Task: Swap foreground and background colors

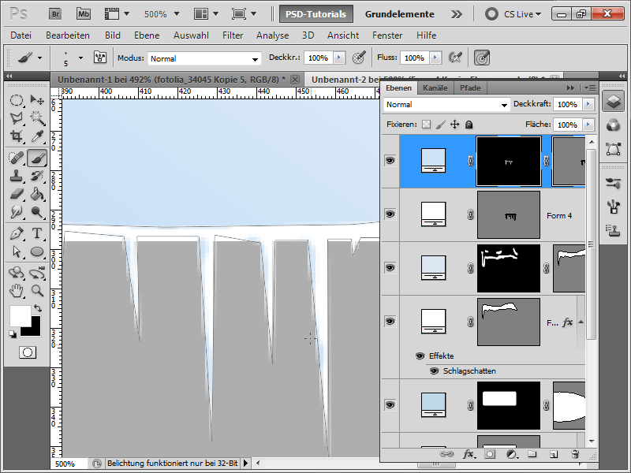Action: tap(38, 308)
